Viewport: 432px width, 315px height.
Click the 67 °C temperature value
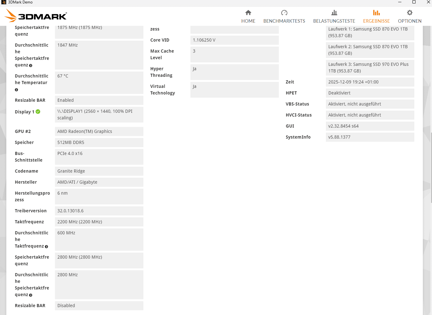[x=99, y=83]
